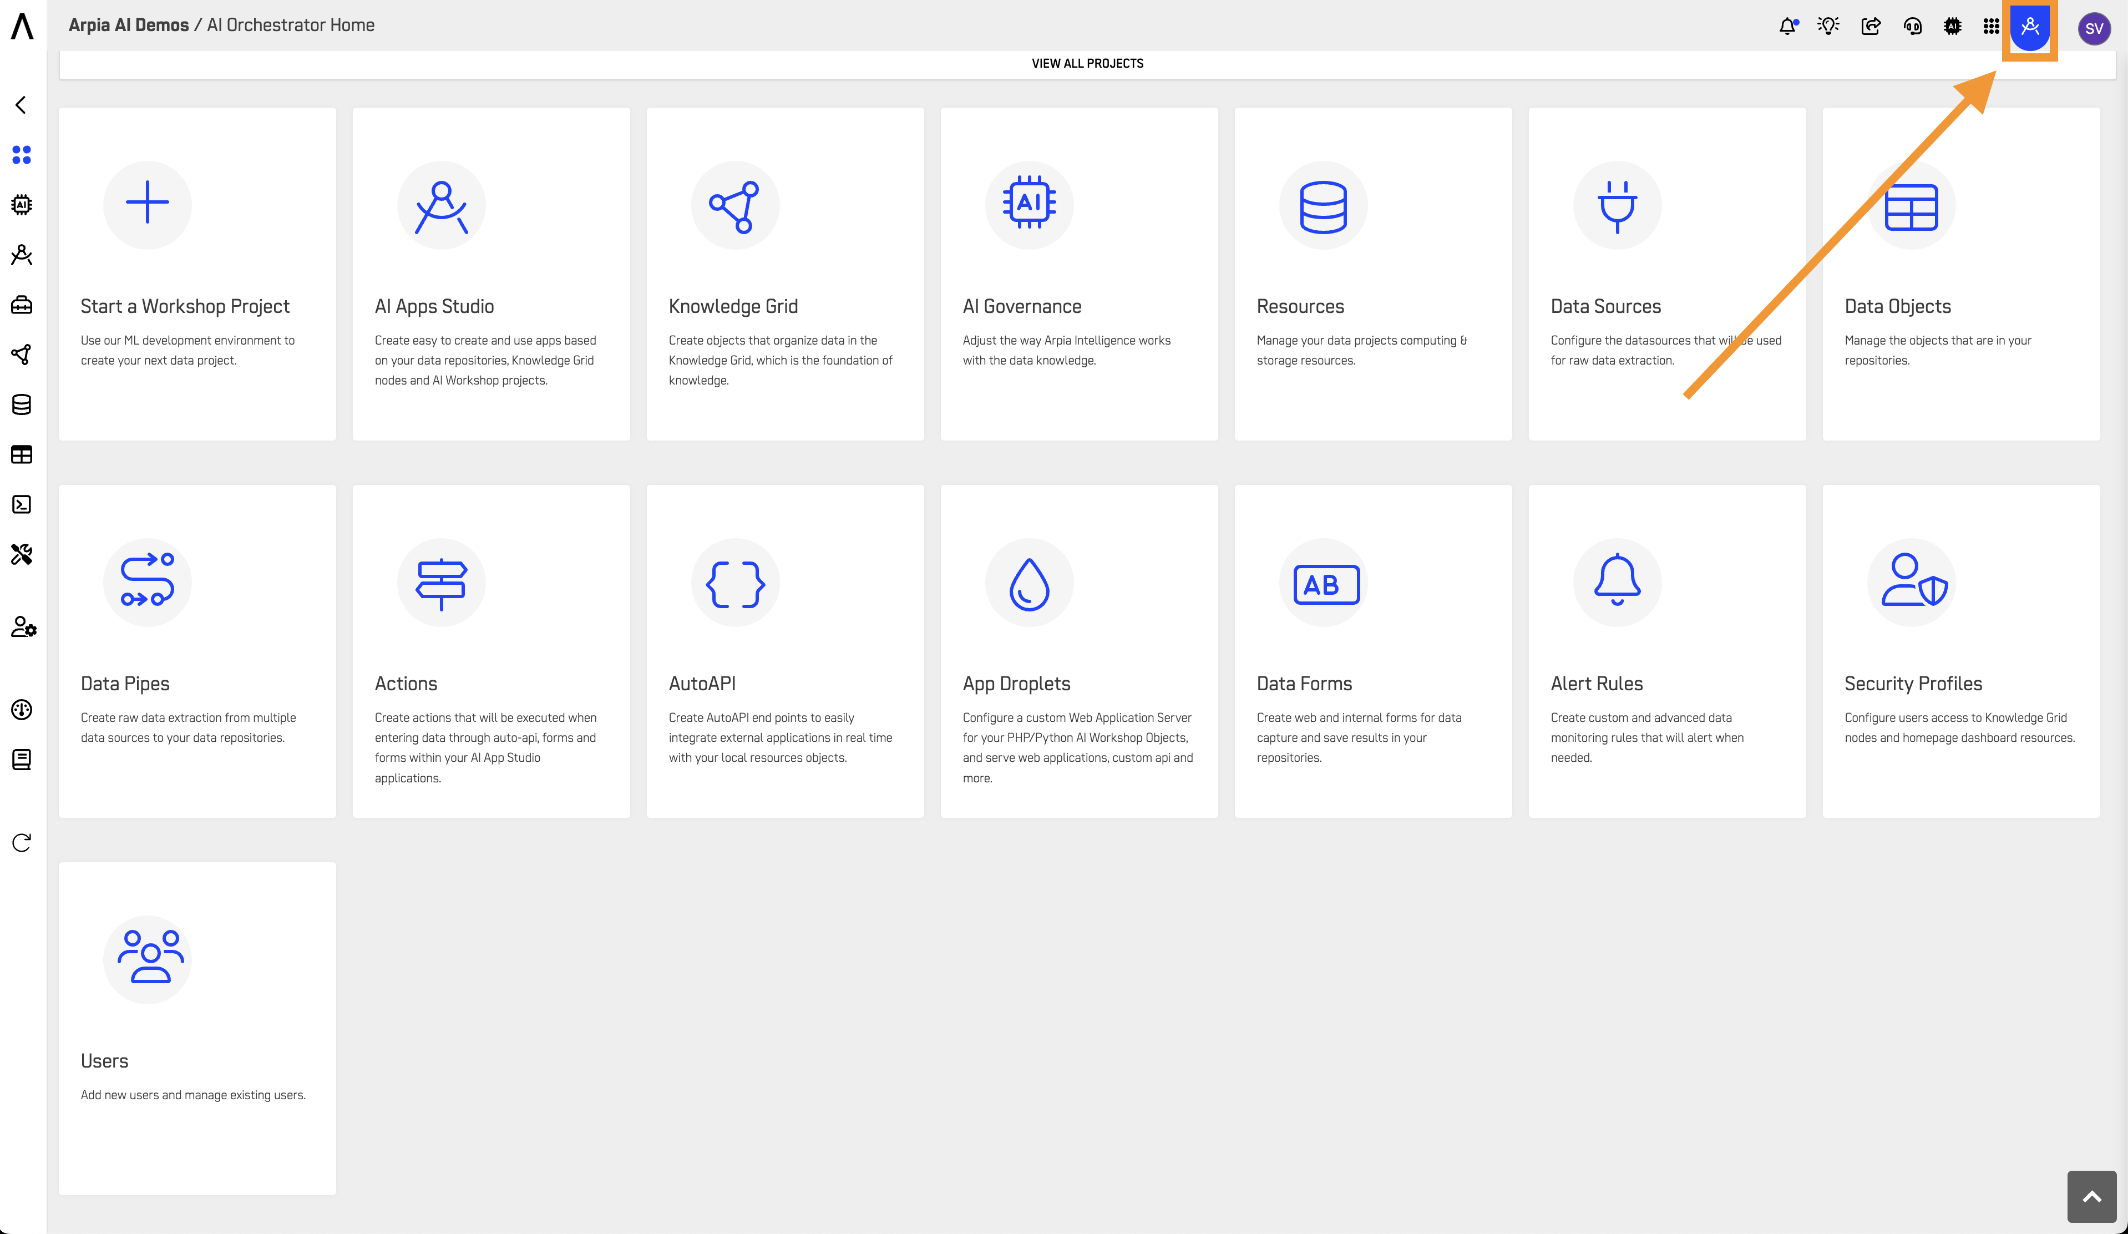
Task: Open headset support icon in header
Action: [1912, 27]
